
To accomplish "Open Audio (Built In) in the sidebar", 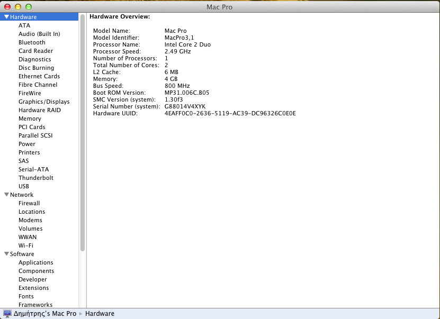I will (39, 34).
